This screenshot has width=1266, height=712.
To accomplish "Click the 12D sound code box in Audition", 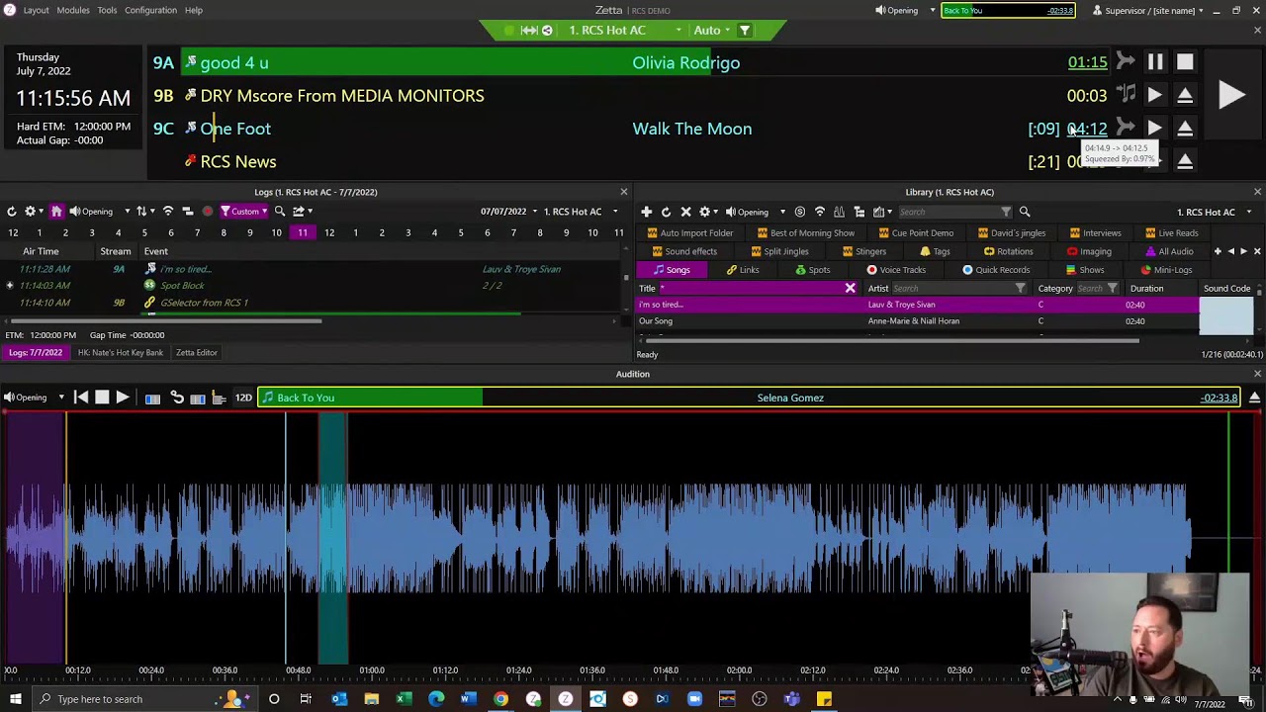I will coord(243,398).
